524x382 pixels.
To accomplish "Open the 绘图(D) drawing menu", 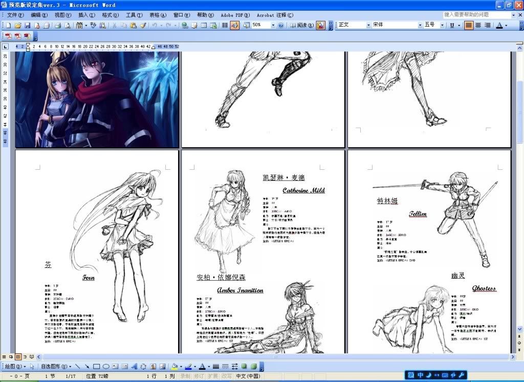I will tap(15, 366).
